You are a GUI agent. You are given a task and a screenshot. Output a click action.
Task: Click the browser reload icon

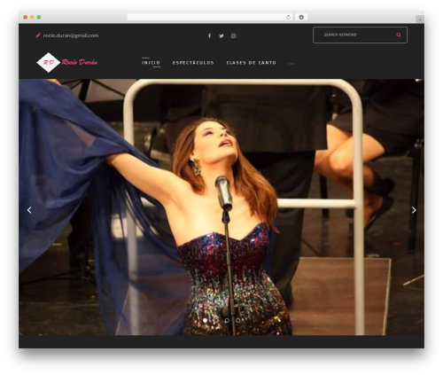[288, 18]
